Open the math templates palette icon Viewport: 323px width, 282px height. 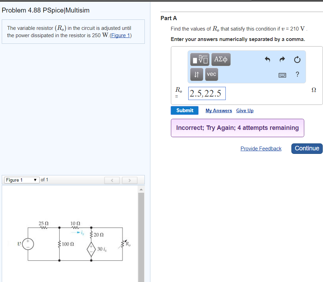tap(200, 59)
